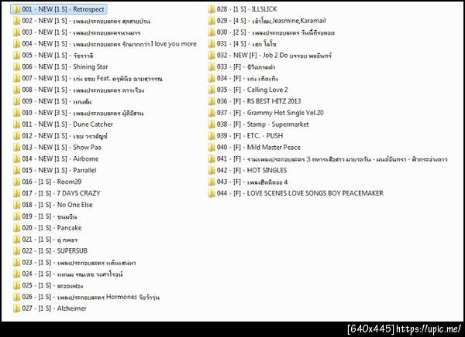
Task: Select '042 - [F] - HOT SINGLES' text
Action: pyautogui.click(x=252, y=170)
